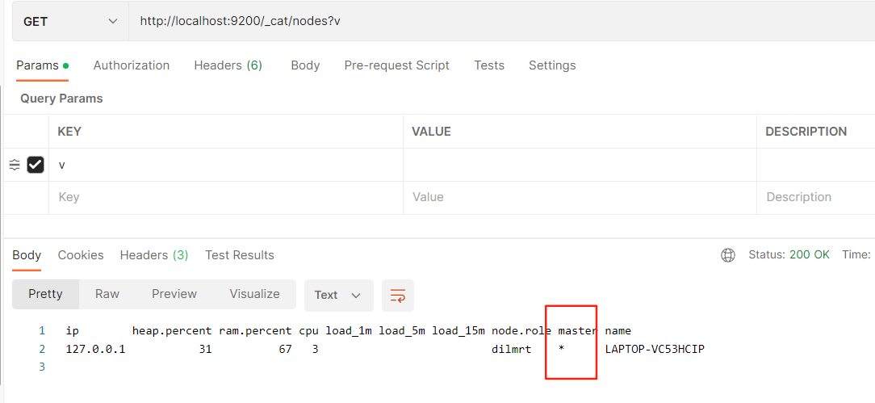Click the KEY column header
The image size is (875, 403).
[69, 132]
